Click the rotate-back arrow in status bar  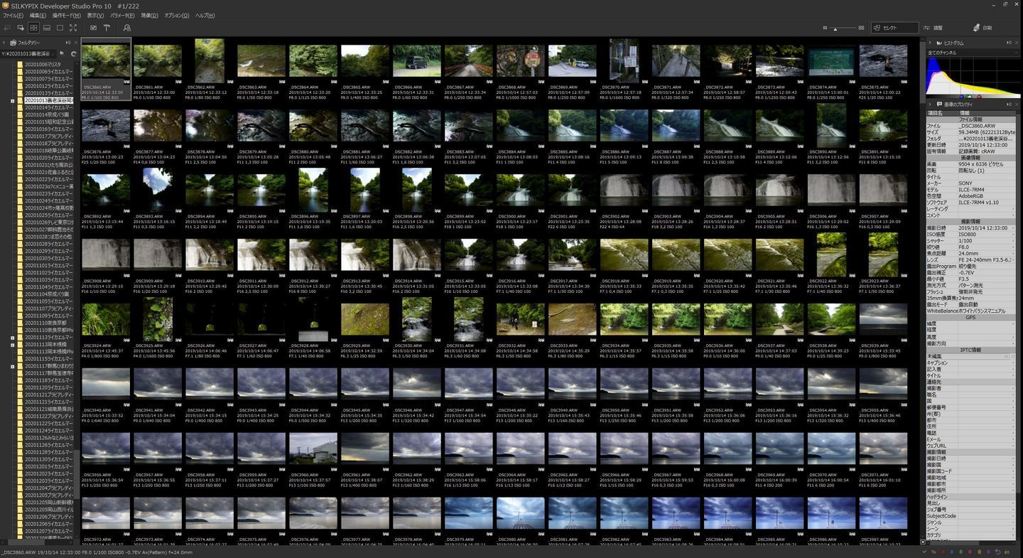pyautogui.click(x=997, y=552)
